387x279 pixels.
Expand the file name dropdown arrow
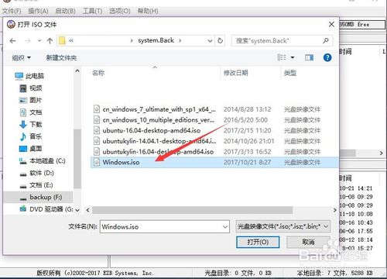click(x=225, y=227)
